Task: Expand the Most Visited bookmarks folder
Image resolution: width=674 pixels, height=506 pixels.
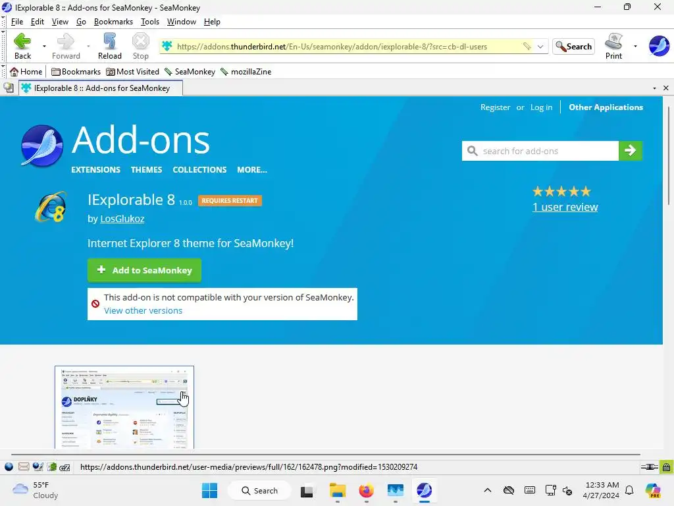Action: tap(132, 71)
